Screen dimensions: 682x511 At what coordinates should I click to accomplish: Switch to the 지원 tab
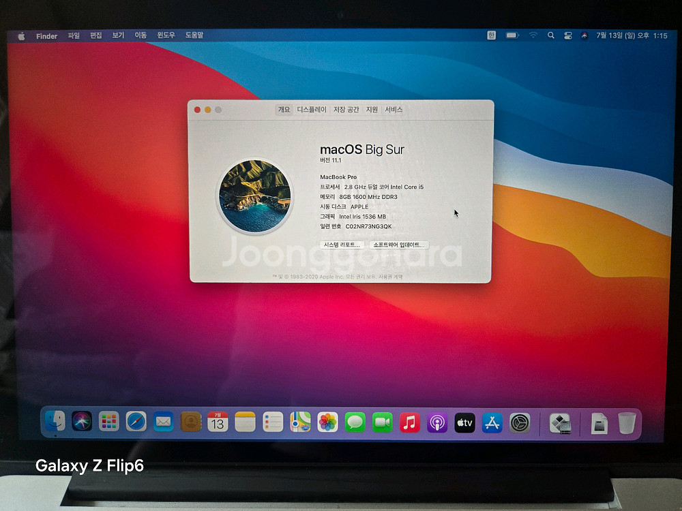pyautogui.click(x=372, y=110)
